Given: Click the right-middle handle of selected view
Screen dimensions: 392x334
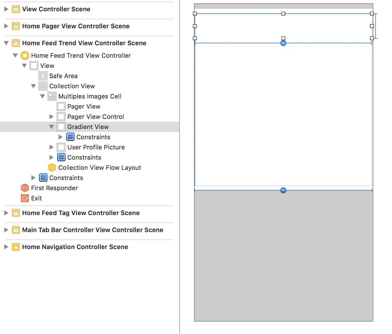Looking at the screenshot, I should tap(372, 26).
